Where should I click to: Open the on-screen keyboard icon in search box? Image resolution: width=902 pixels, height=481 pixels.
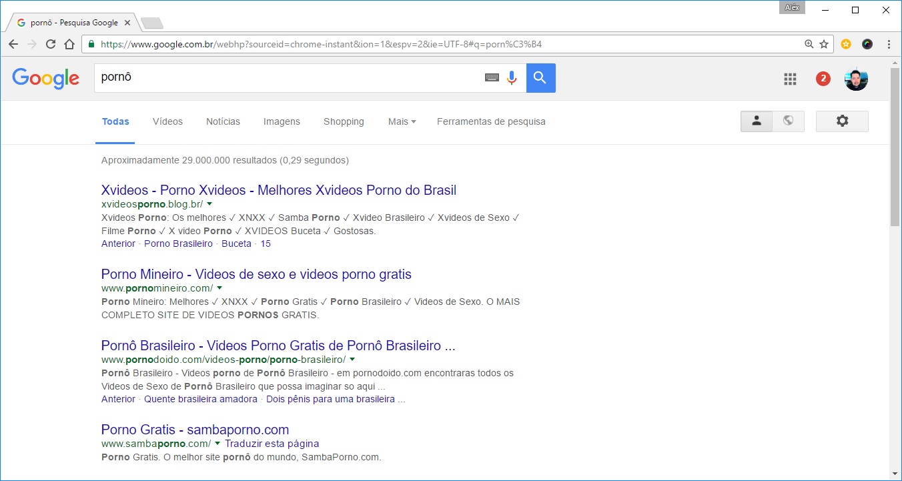492,77
